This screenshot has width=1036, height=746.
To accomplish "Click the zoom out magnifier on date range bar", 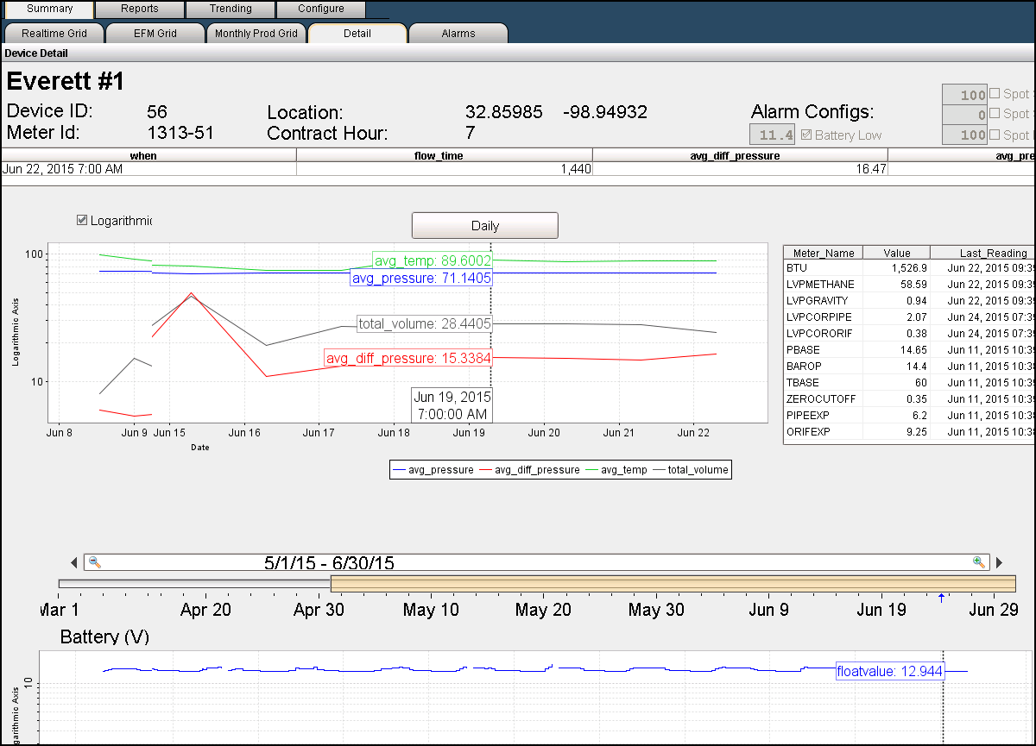I will pyautogui.click(x=95, y=562).
